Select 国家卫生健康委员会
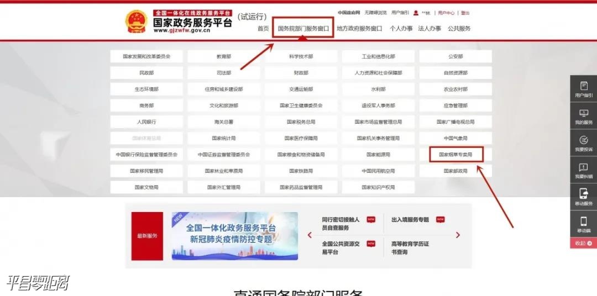The height and width of the screenshot is (296, 597). (x=301, y=105)
